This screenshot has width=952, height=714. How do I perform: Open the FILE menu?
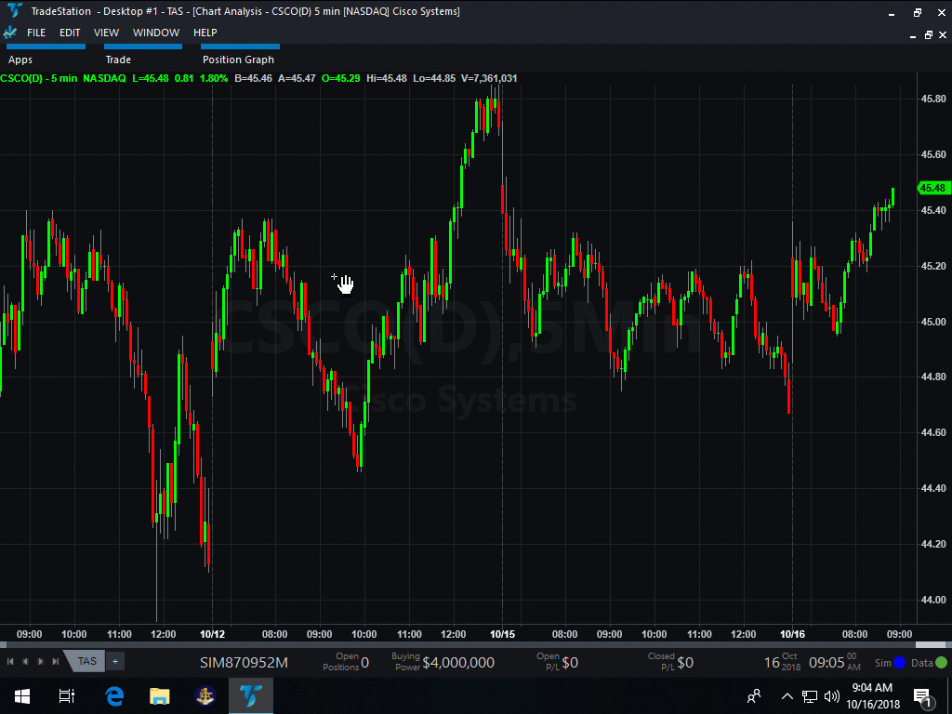(36, 33)
